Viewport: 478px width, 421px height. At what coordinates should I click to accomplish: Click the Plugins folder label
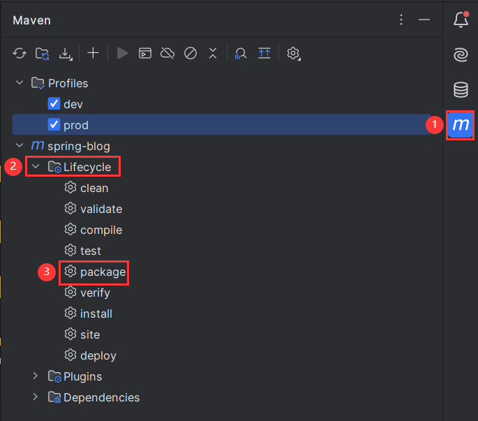[82, 377]
